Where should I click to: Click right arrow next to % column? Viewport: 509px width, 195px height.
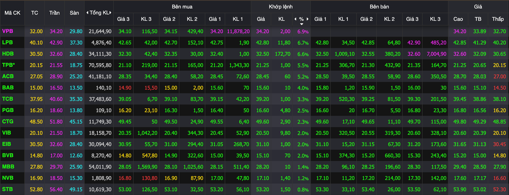coord(308,19)
